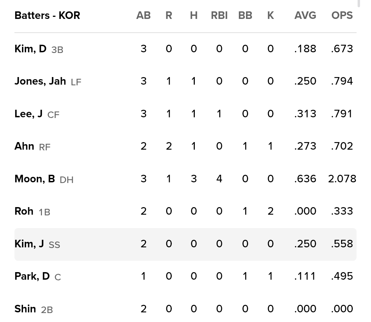Click the Batters - KOR heading
The height and width of the screenshot is (322, 371).
(47, 15)
